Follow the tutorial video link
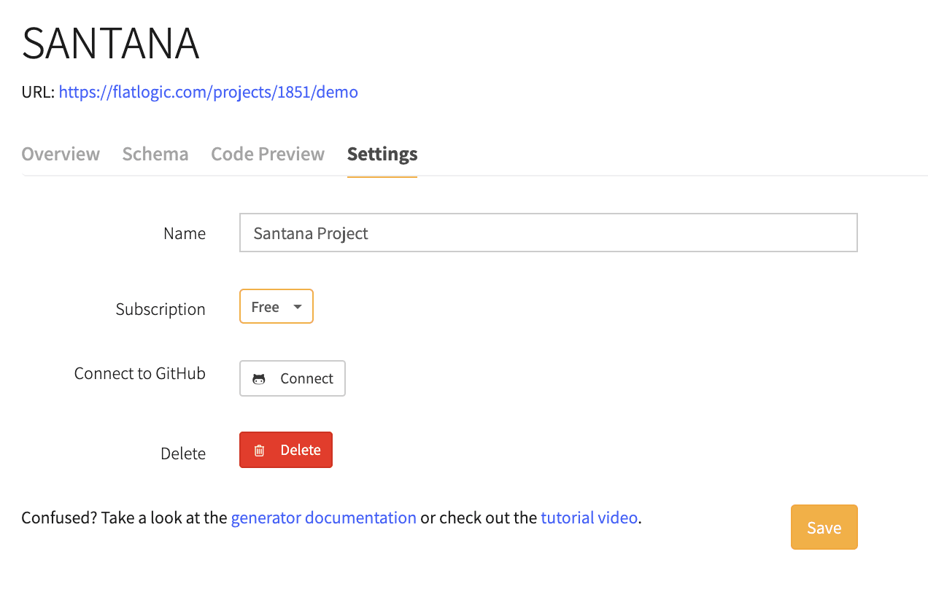Image resolution: width=928 pixels, height=608 pixels. tap(589, 518)
